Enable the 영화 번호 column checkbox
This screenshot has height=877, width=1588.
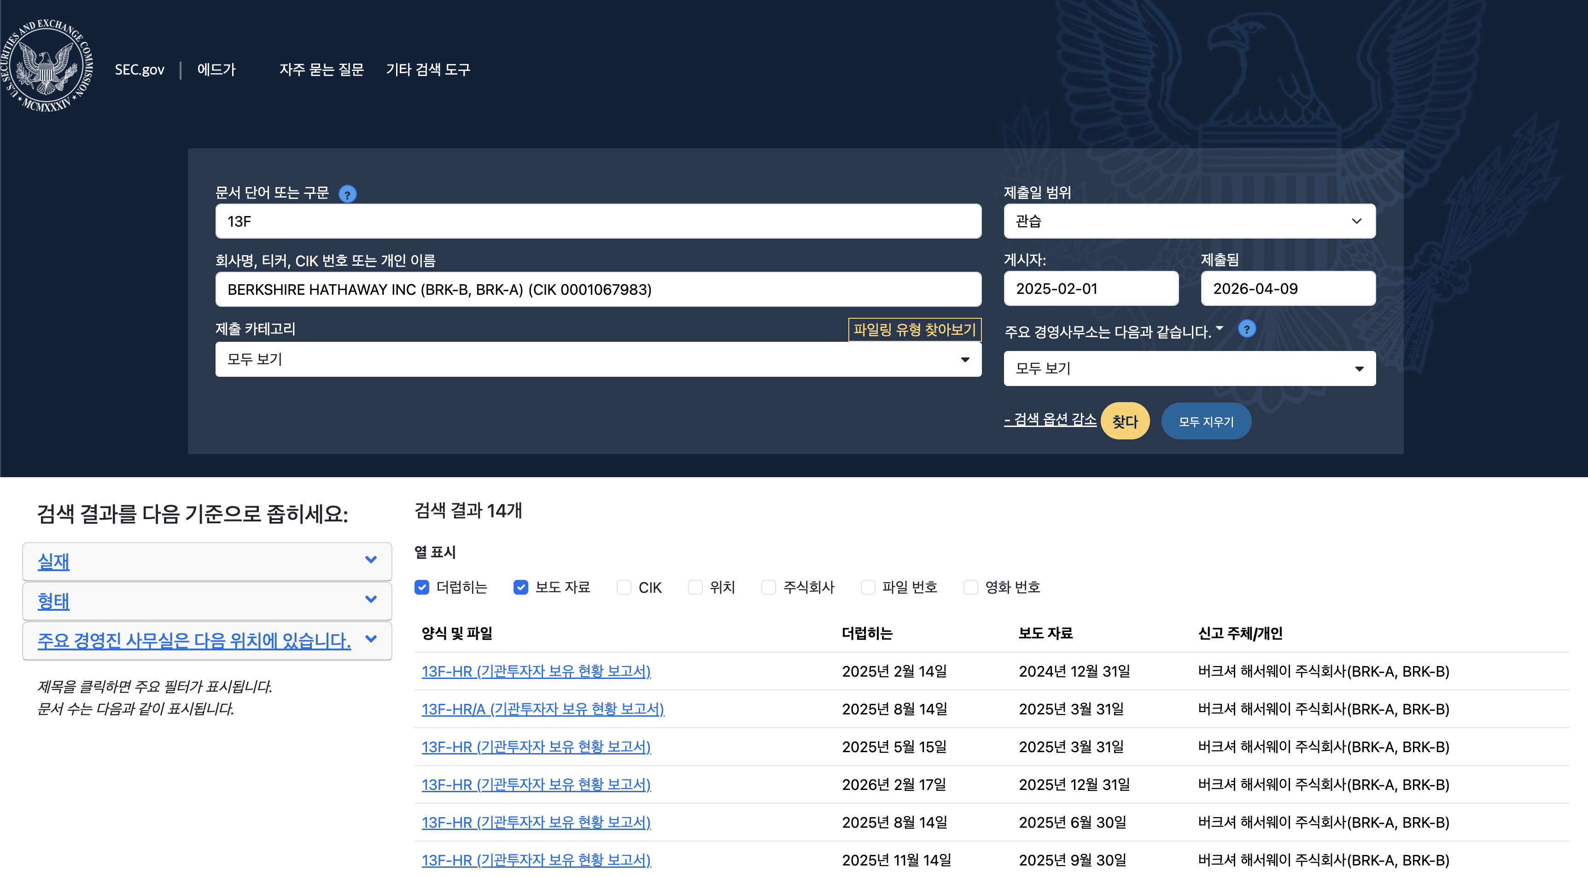pos(971,587)
